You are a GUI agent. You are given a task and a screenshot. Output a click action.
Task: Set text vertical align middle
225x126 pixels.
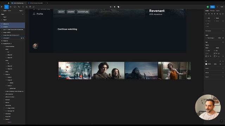(217, 56)
